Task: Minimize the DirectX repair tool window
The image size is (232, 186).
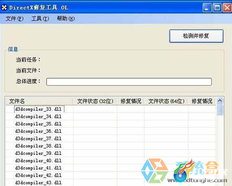Action: (207, 8)
